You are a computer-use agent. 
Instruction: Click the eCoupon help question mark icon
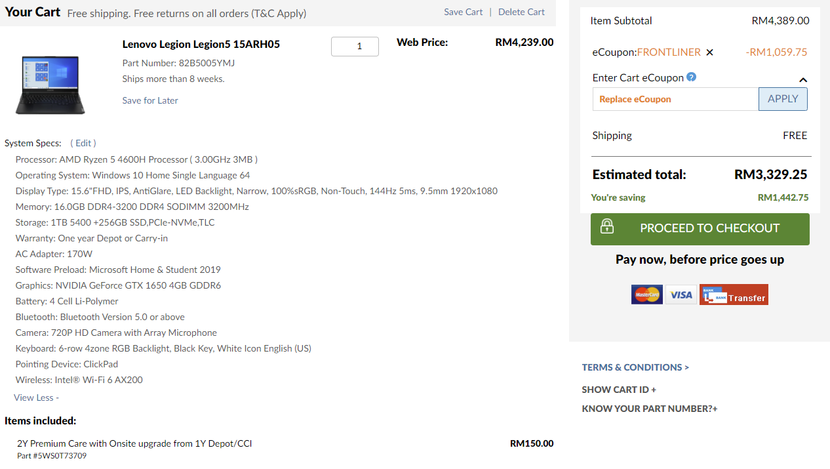pyautogui.click(x=691, y=77)
